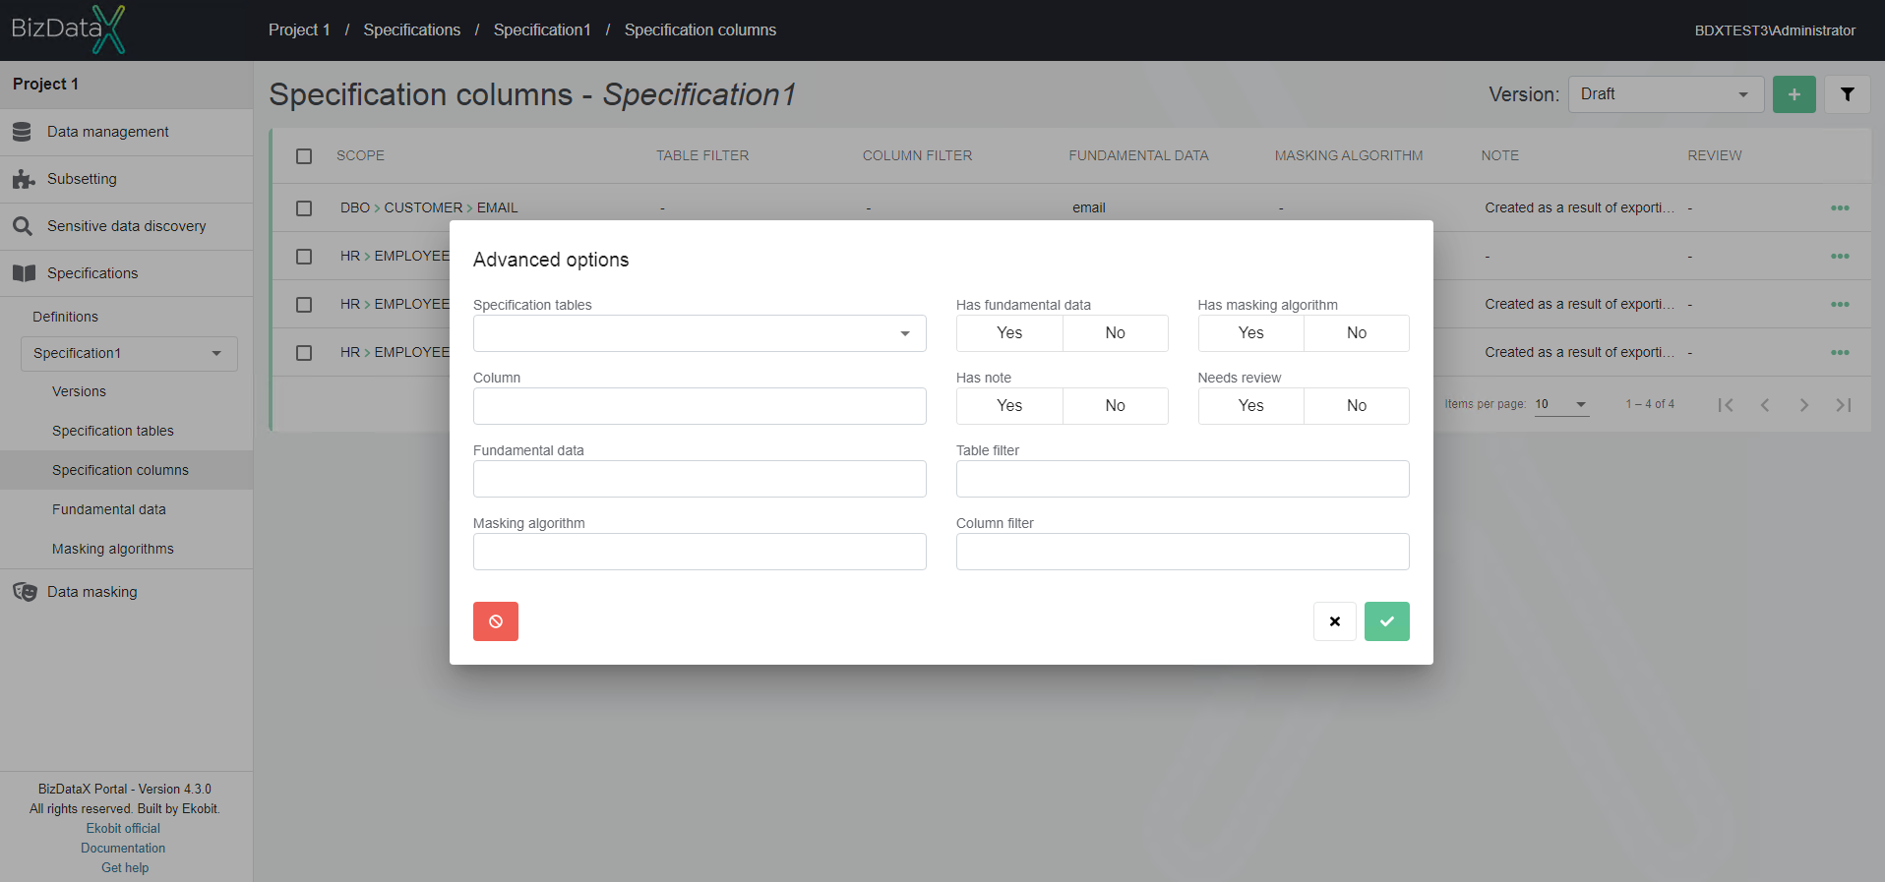Click the Subsetting puzzle icon
1885x882 pixels.
coord(24,179)
